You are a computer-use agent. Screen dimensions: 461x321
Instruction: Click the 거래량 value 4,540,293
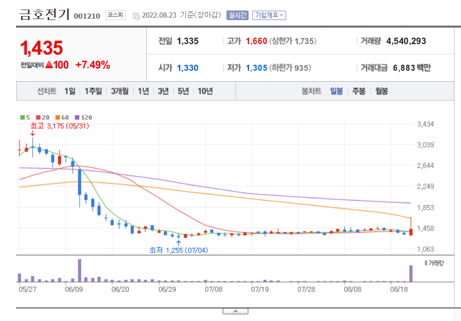[406, 41]
